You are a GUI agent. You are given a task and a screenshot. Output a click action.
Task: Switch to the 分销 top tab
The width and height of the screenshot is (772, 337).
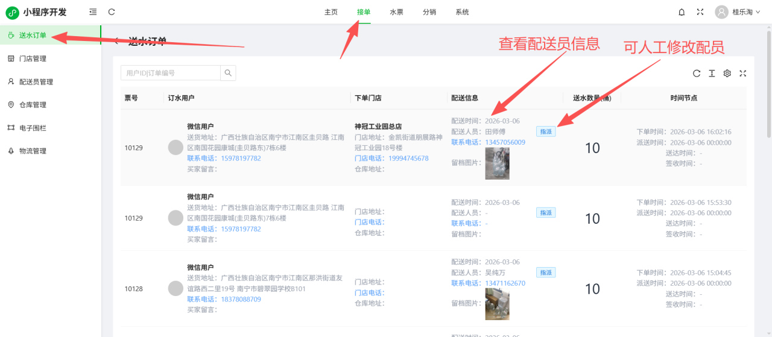click(429, 12)
